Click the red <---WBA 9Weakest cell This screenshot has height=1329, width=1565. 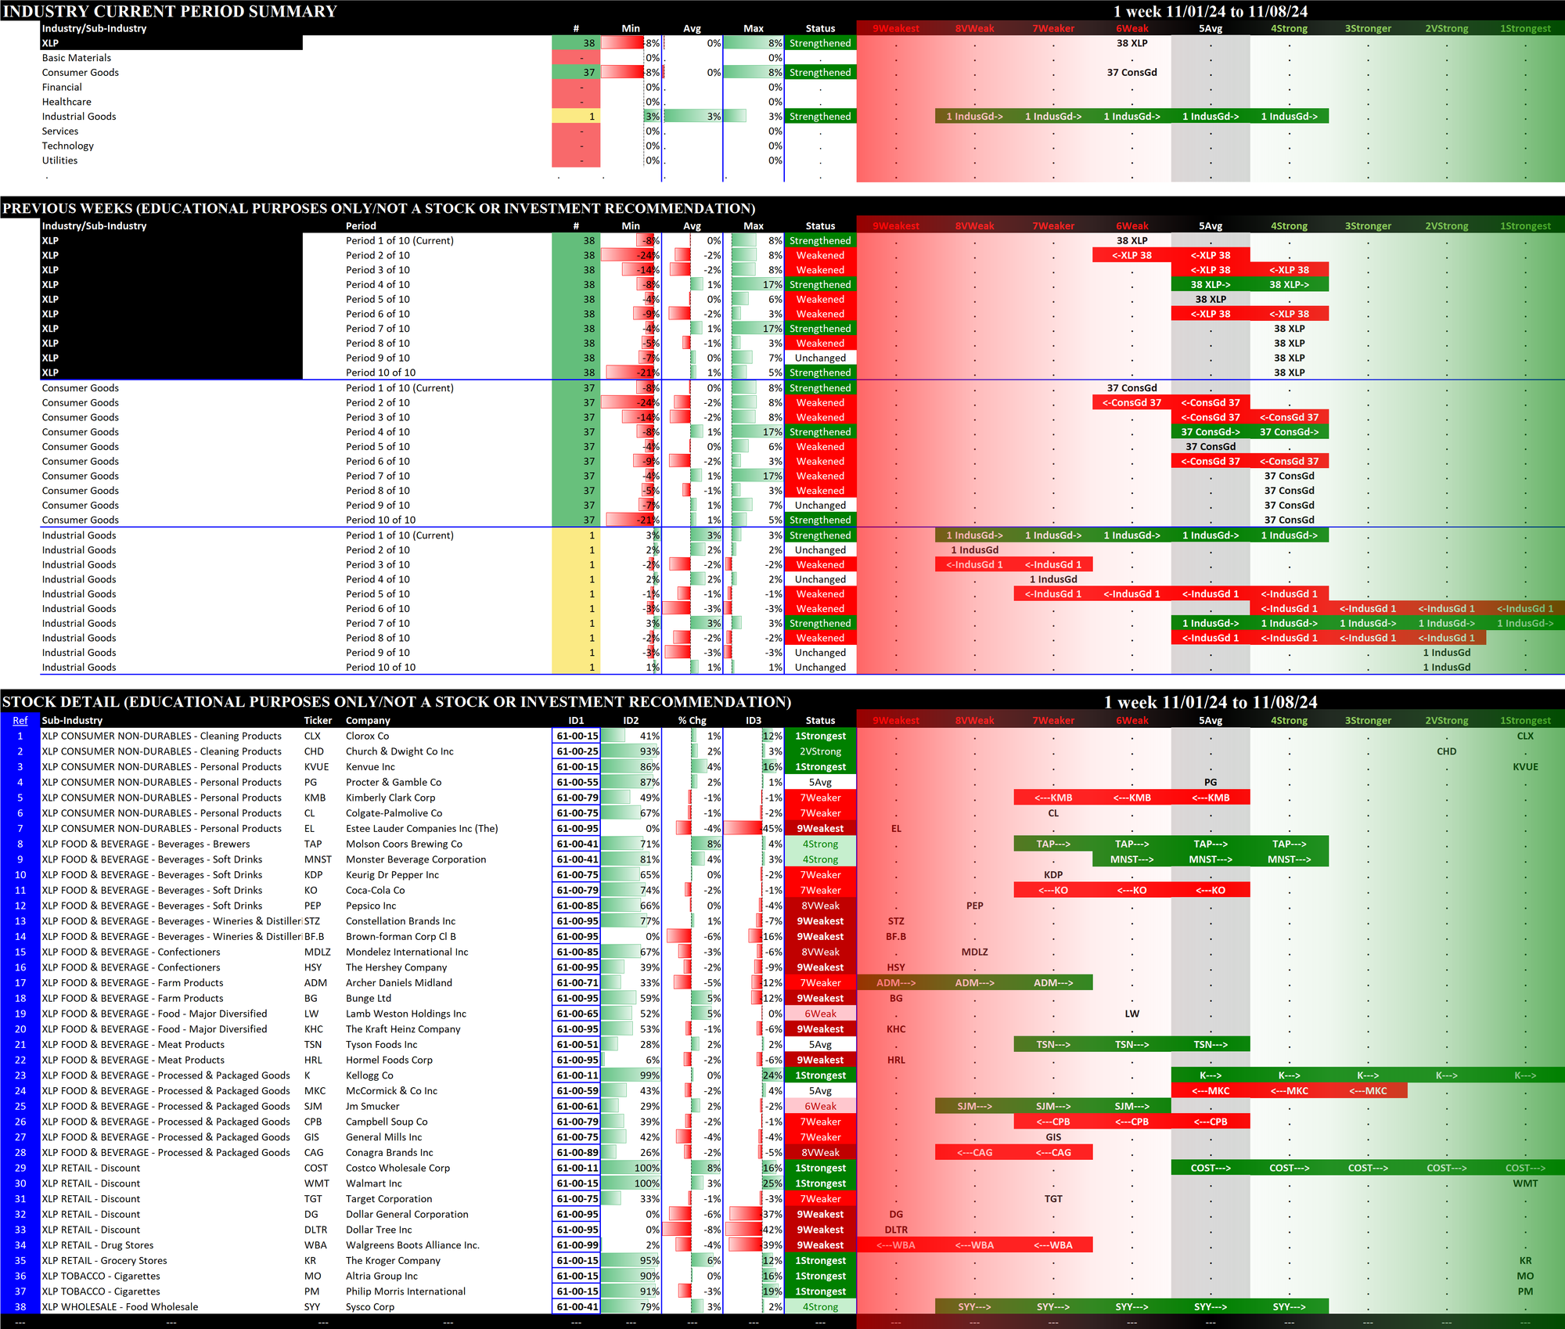(896, 1245)
